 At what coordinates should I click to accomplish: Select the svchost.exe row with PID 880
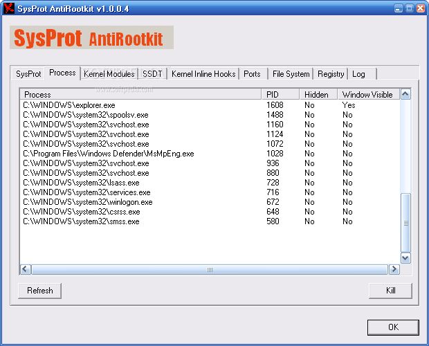pos(210,173)
